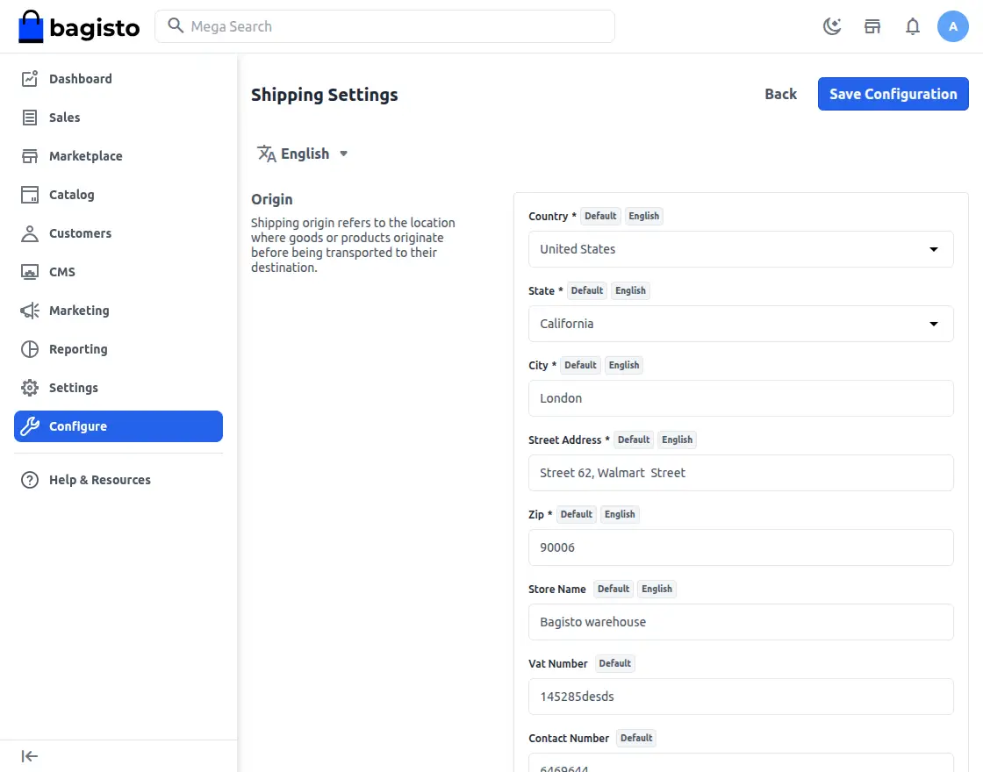983x772 pixels.
Task: Click the bagisto logo
Action: tap(79, 26)
